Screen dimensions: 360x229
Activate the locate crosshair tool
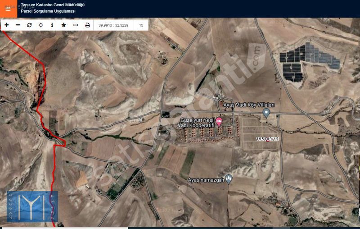pos(40,25)
